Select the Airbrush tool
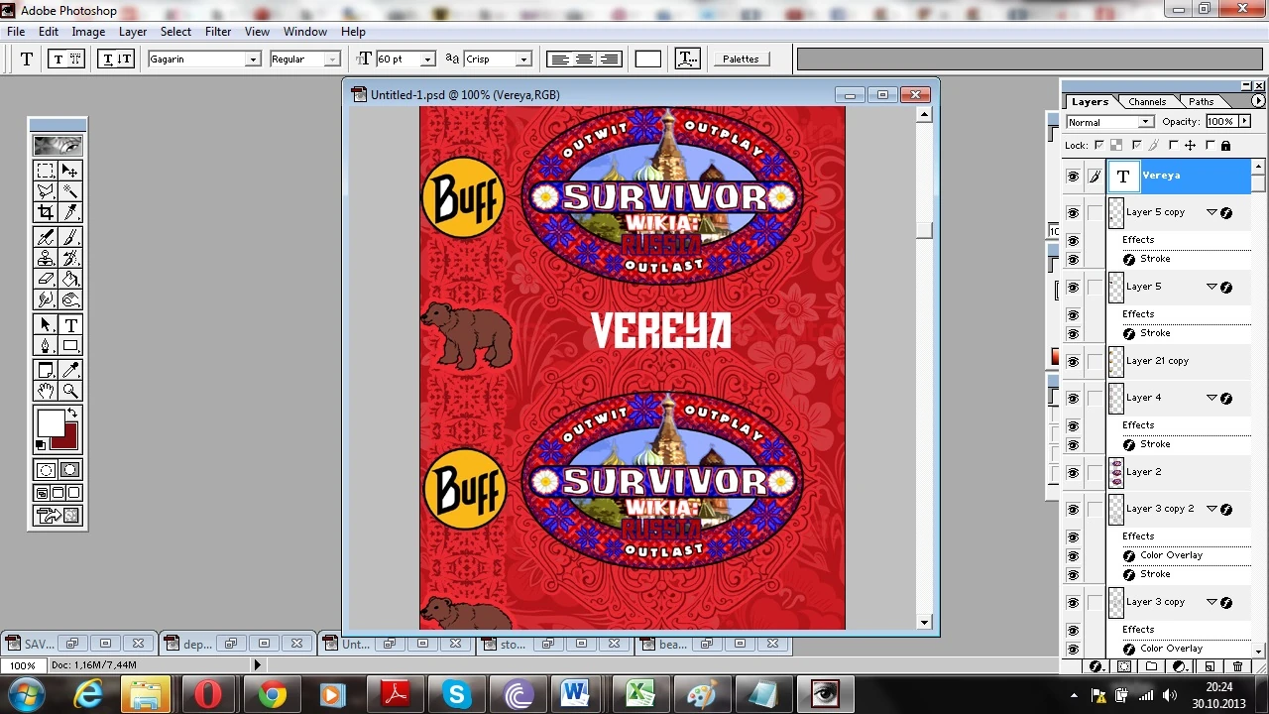The height and width of the screenshot is (714, 1269). (x=46, y=237)
